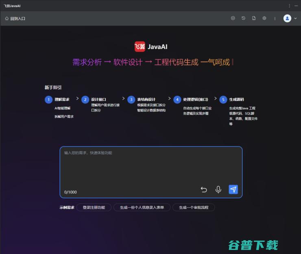301x254 pixels.
Task: Select step 2 circle 设计接口
Action: (x=85, y=100)
